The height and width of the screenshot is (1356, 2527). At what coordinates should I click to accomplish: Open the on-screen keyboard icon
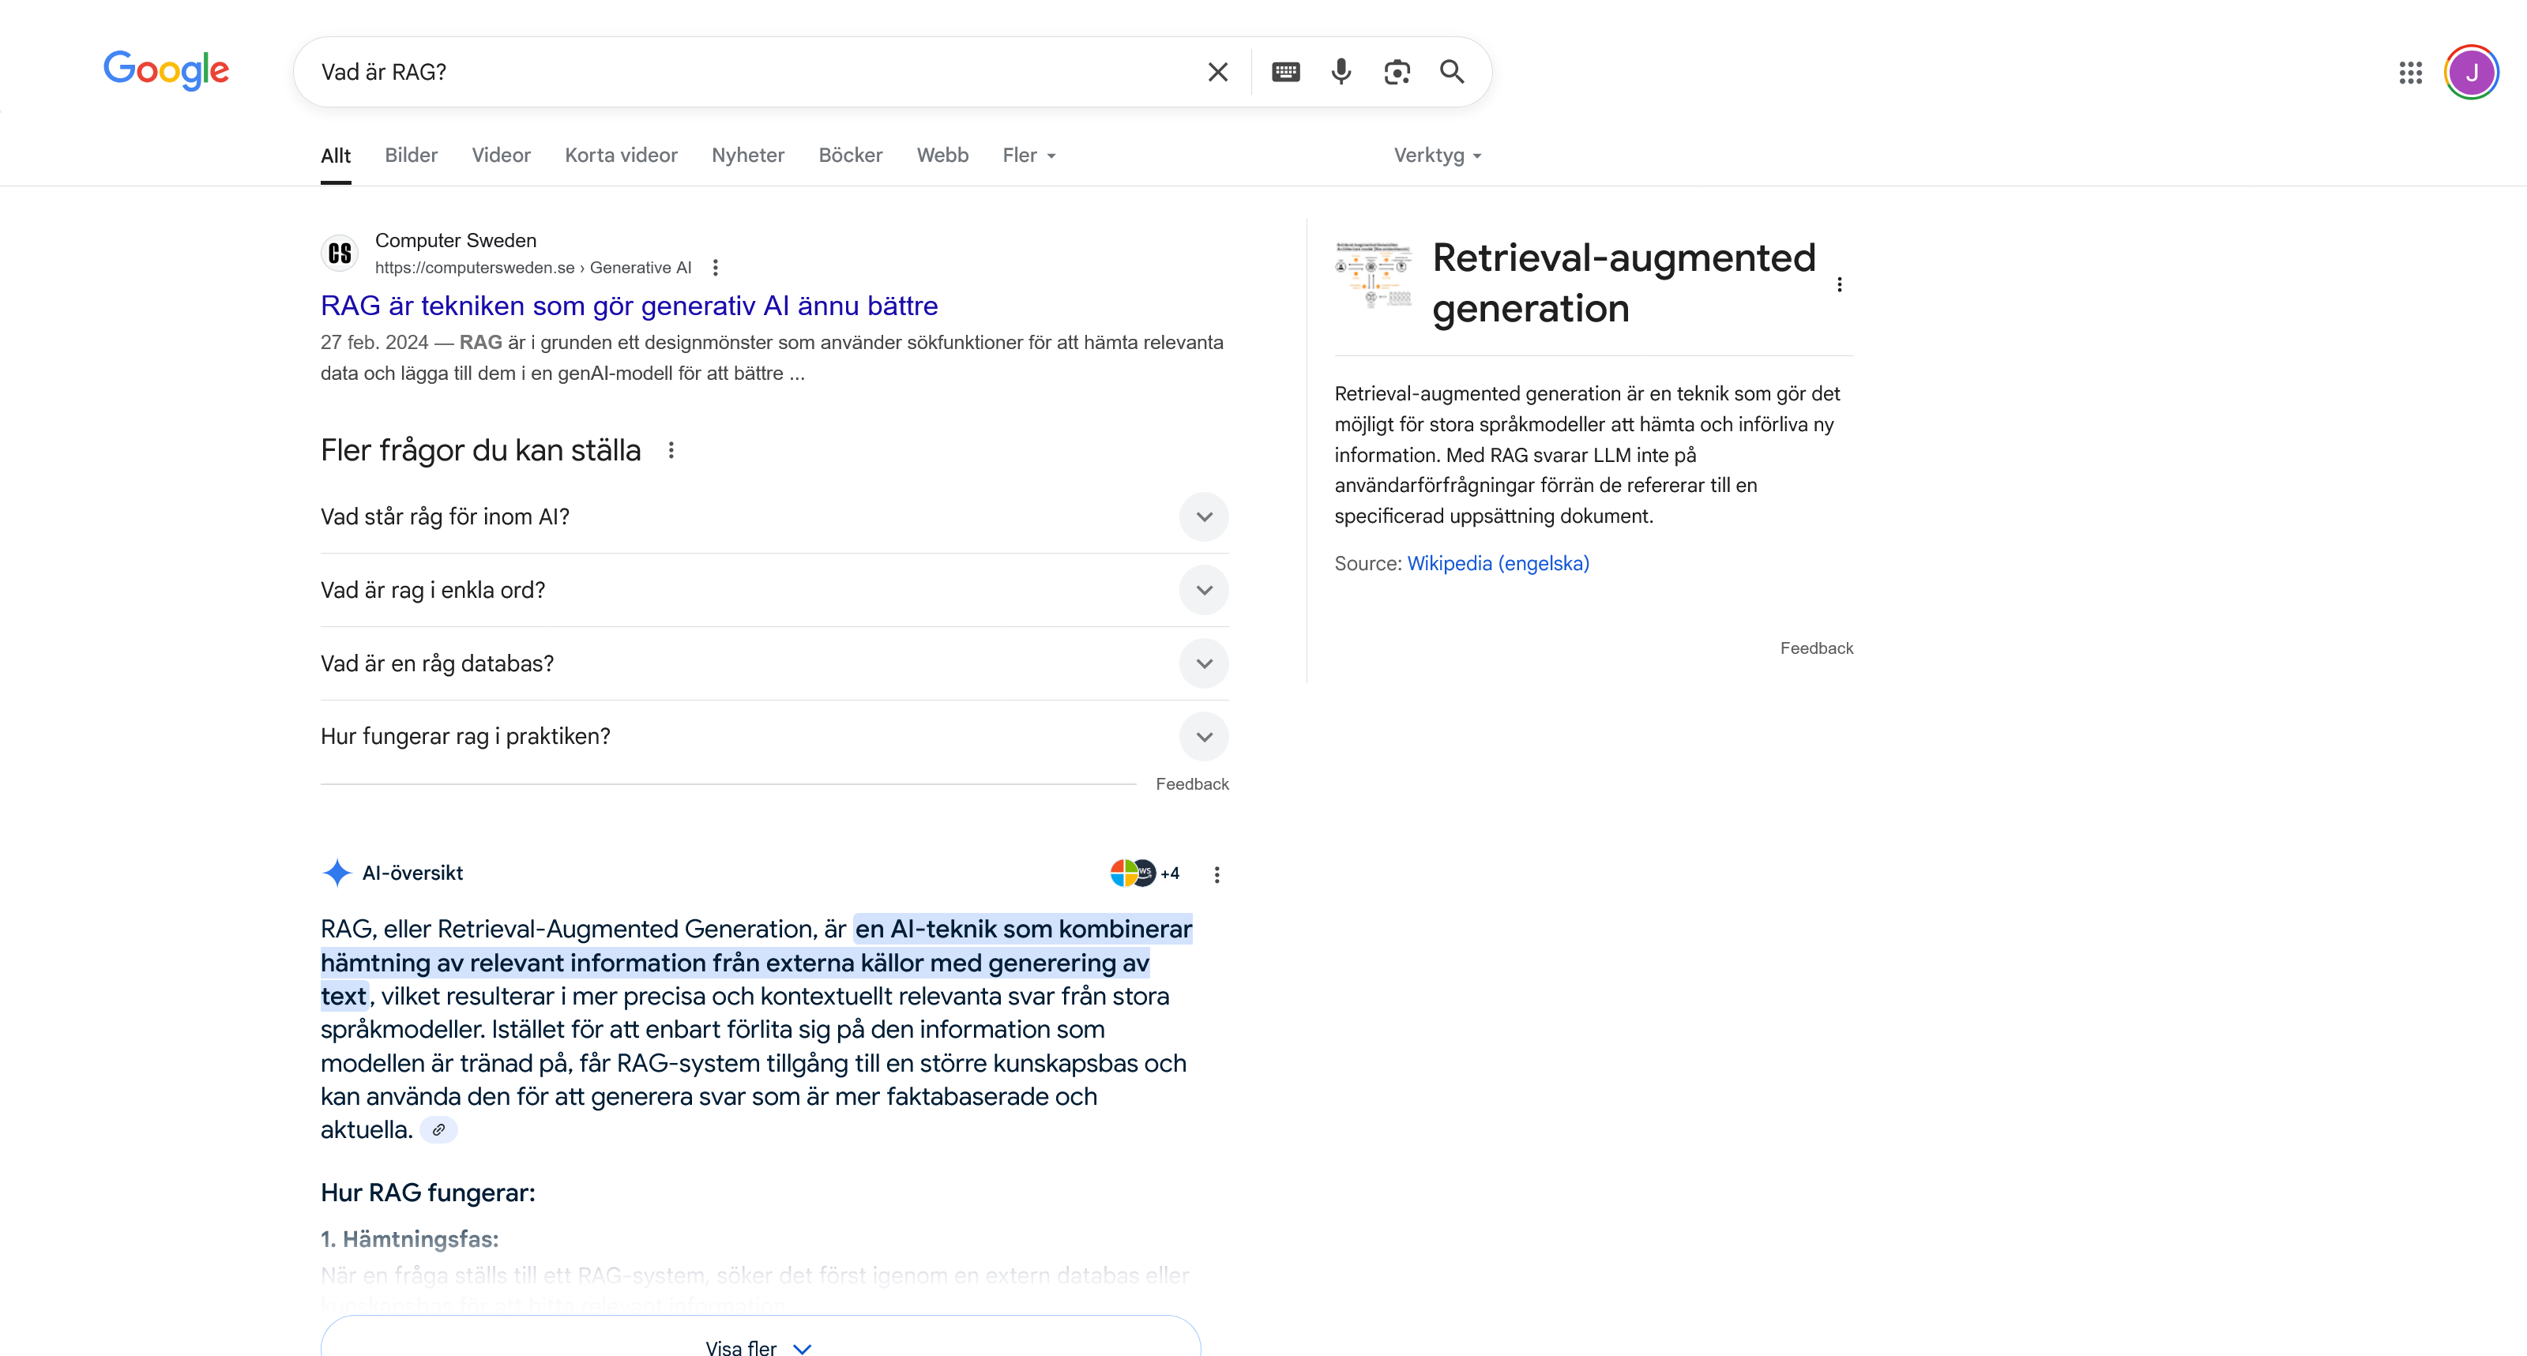(1285, 72)
